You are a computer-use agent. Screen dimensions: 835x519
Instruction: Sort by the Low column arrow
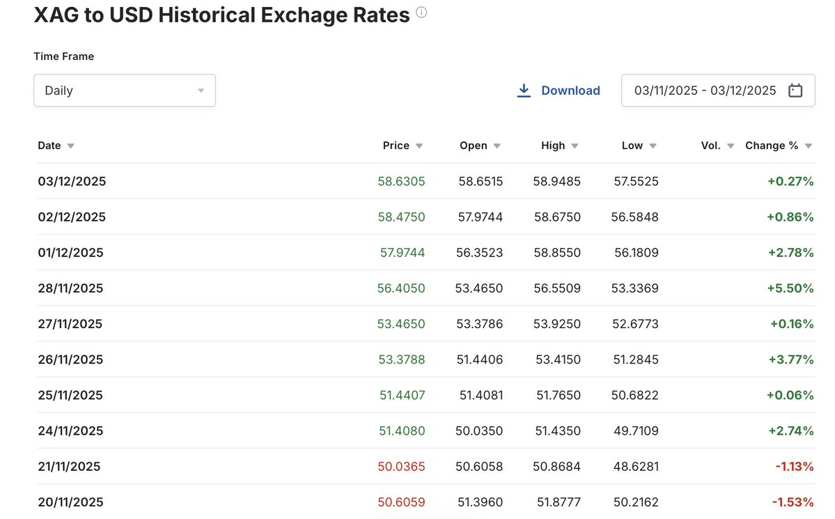(x=653, y=146)
